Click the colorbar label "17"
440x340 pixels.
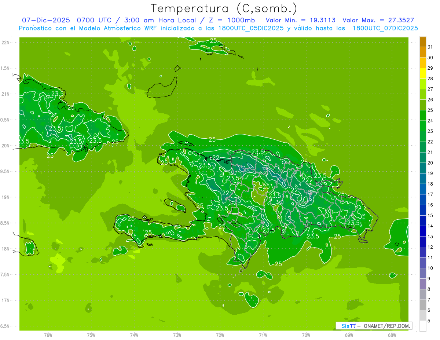430,194
